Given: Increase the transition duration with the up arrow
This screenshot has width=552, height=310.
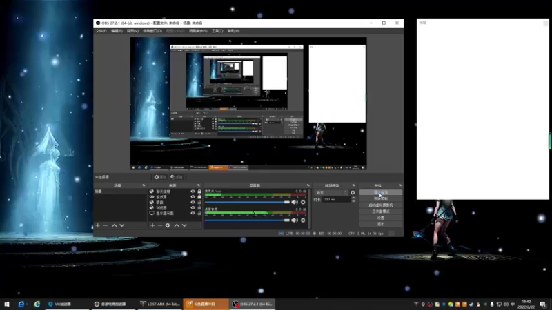Looking at the screenshot, I should (x=353, y=198).
